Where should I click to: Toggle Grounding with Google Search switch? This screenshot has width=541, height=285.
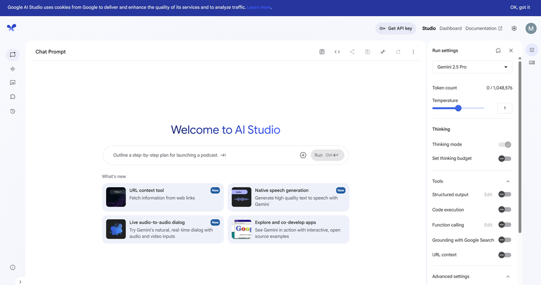505,240
